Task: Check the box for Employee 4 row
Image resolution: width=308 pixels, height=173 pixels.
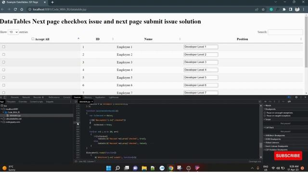Action: coord(4,70)
